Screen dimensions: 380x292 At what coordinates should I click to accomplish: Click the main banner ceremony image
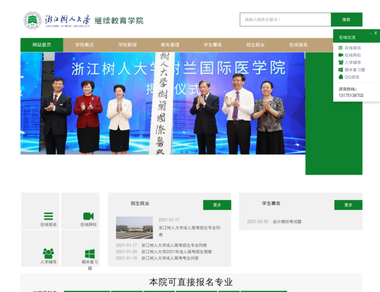(x=163, y=103)
